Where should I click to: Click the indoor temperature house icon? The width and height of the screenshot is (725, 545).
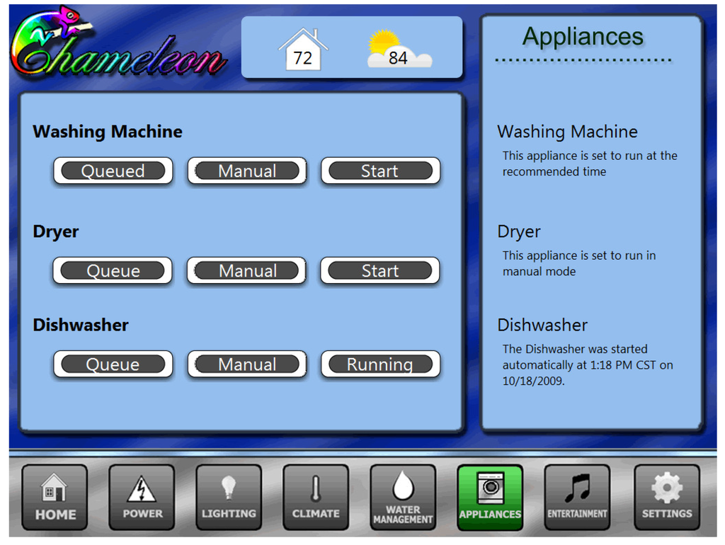(x=303, y=50)
